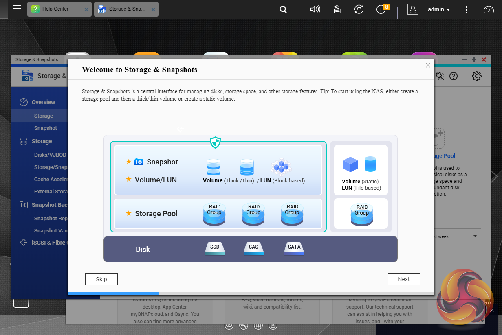Open Storage & Snapshots settings gear icon
The width and height of the screenshot is (502, 335).
[477, 76]
